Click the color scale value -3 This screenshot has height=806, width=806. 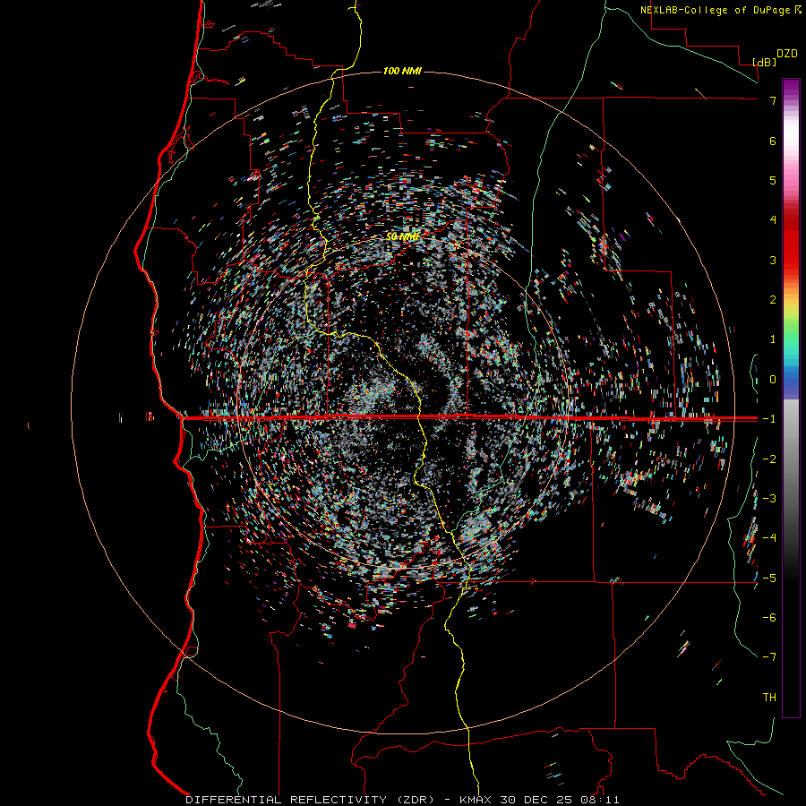[769, 499]
